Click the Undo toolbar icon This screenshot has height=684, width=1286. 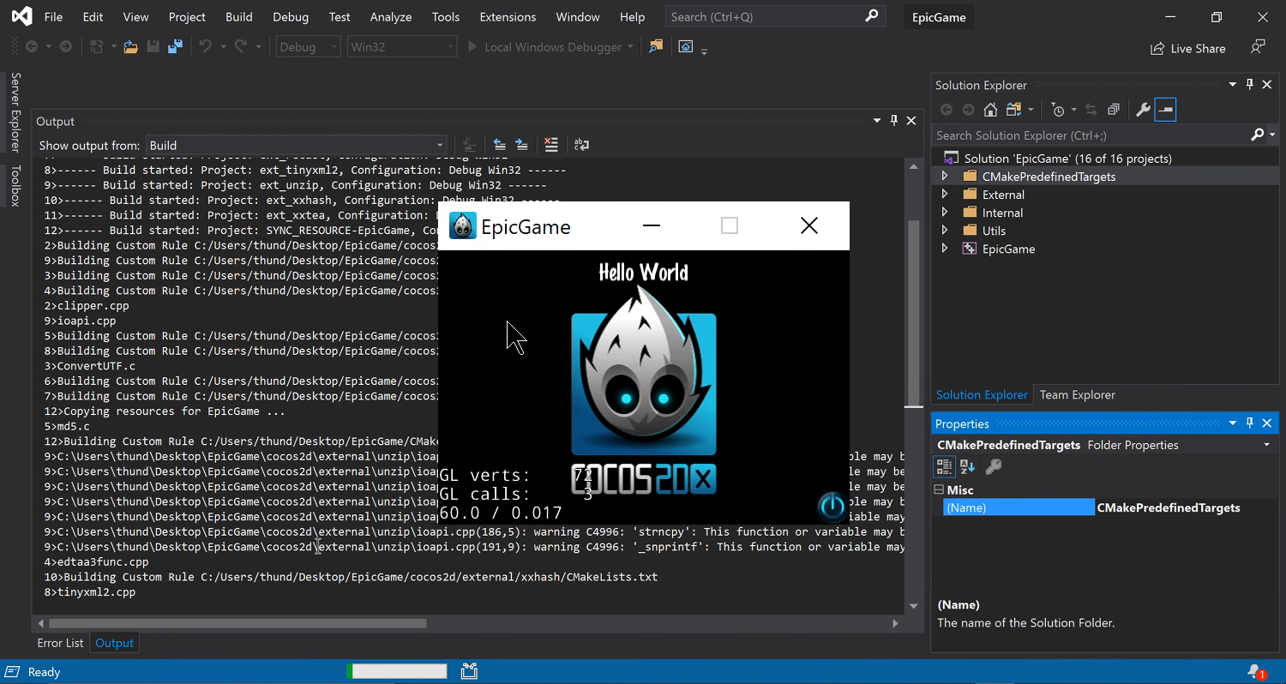tap(205, 47)
